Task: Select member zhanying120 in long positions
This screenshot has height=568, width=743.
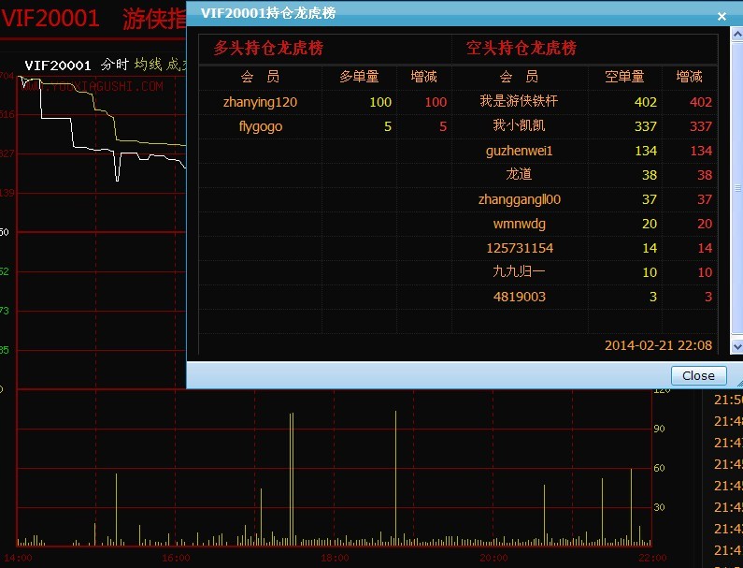Action: [x=260, y=102]
